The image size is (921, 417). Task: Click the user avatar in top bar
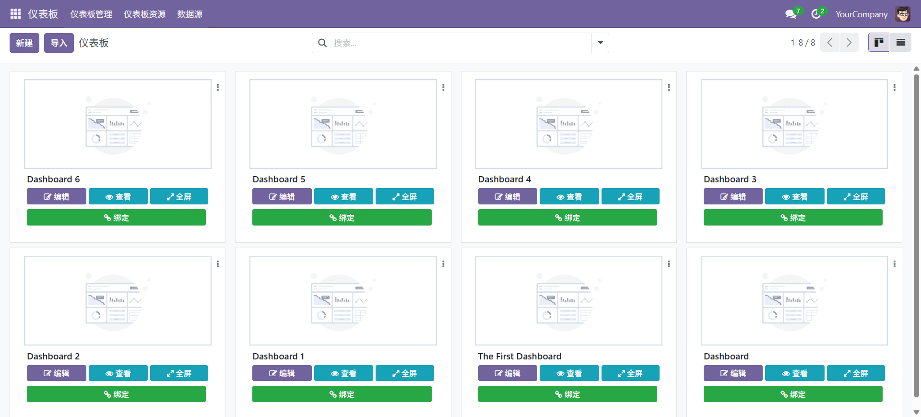903,14
